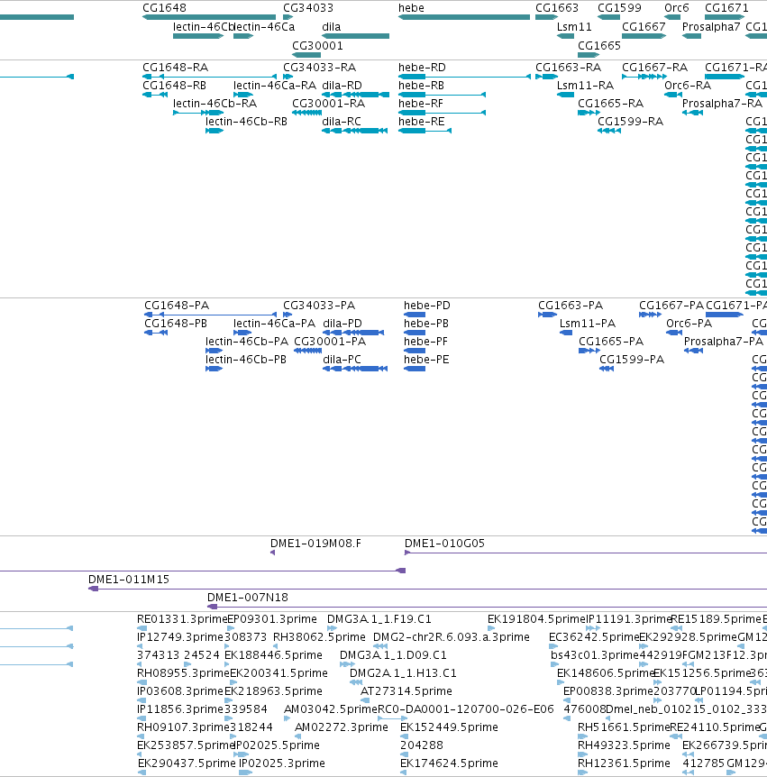Select transcript CG1665-RA
The height and width of the screenshot is (777, 767).
[x=610, y=104]
